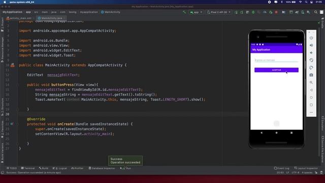Click MyApplication in the breadcrumb bar

point(12,12)
